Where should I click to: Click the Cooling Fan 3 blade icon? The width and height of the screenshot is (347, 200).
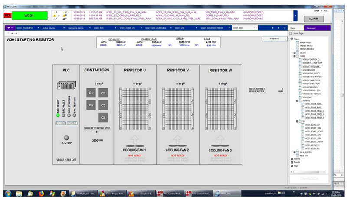[x=220, y=146]
